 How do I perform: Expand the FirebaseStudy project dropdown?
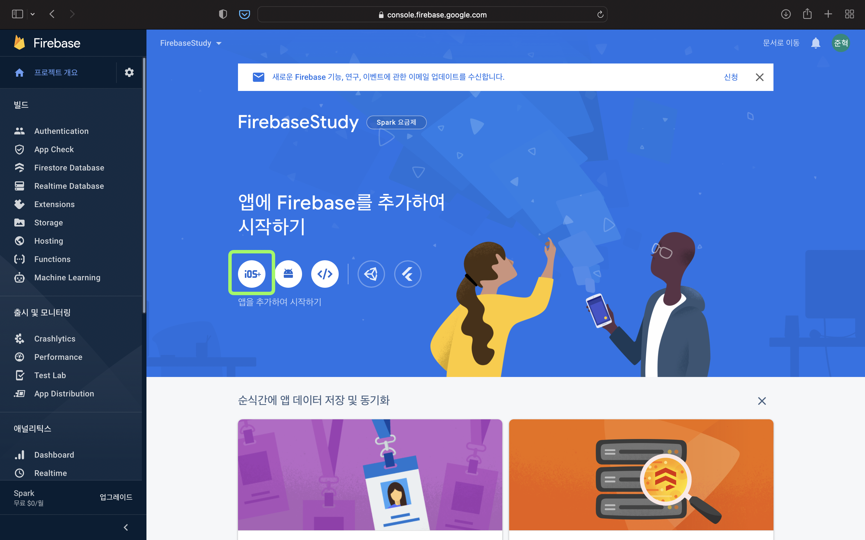[191, 43]
